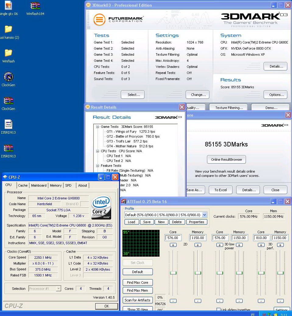The image size is (292, 316).
Task: Click the Intel Core 2 Extreme logo
Action: (x=101, y=208)
